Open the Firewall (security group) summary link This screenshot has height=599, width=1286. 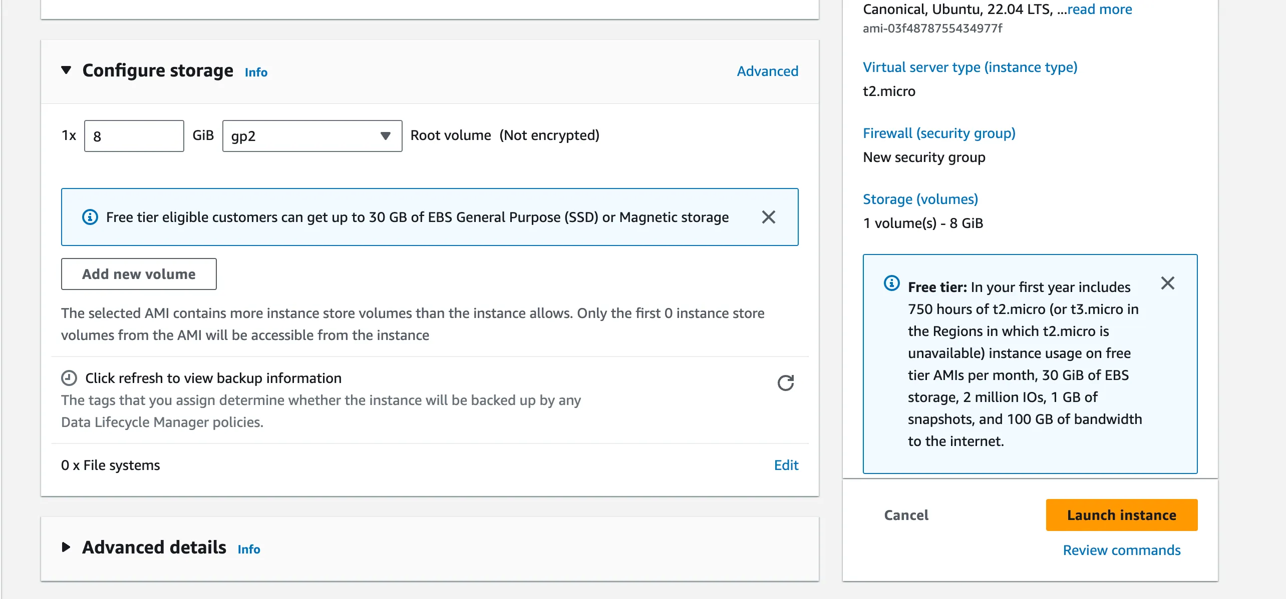coord(939,133)
